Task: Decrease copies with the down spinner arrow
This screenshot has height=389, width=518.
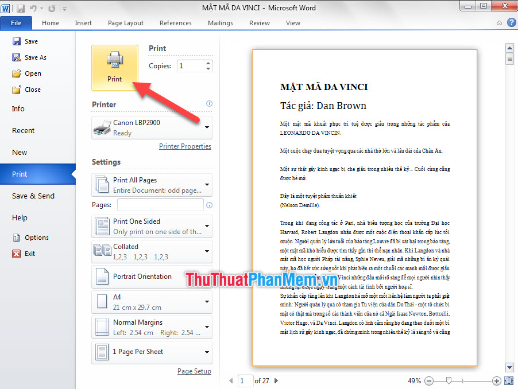Action: click(208, 69)
